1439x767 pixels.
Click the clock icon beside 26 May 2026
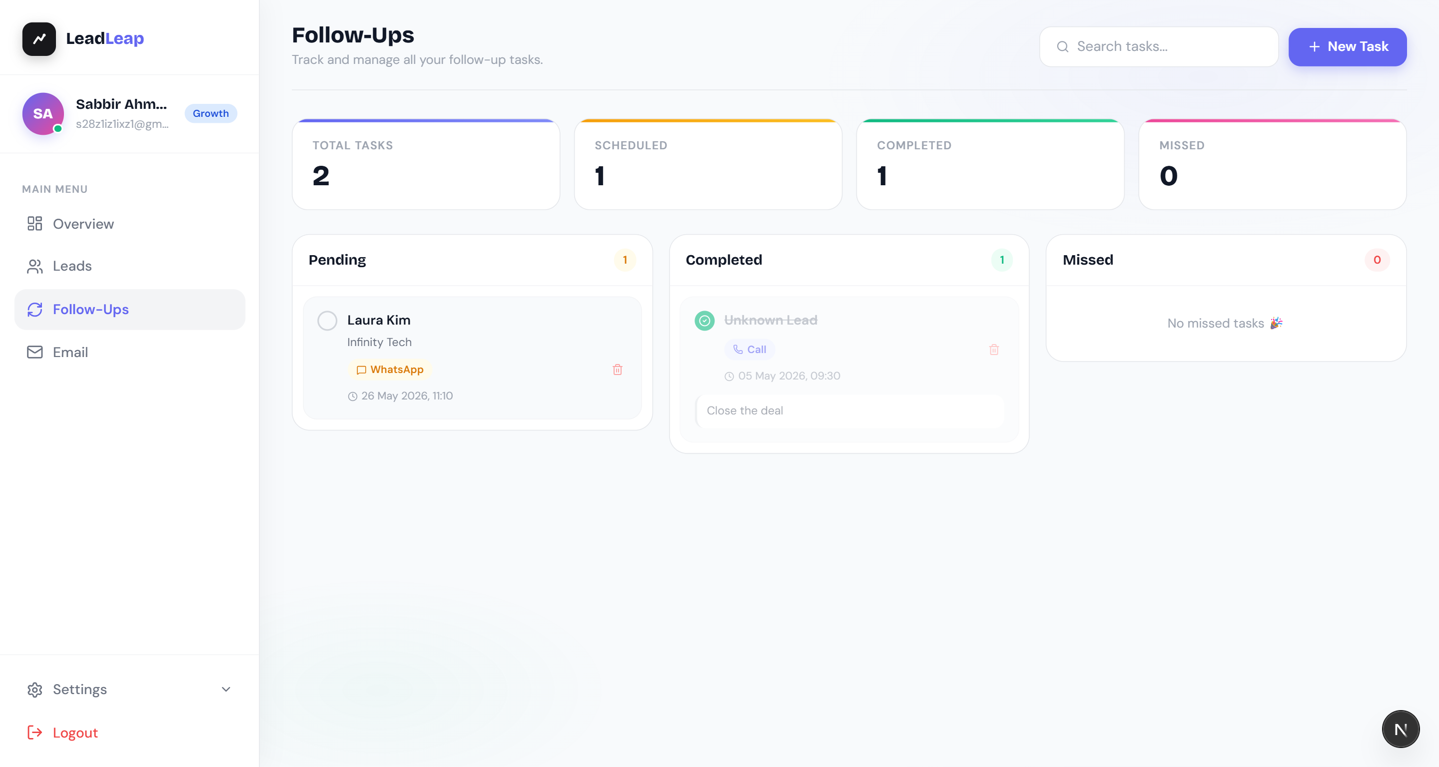352,396
